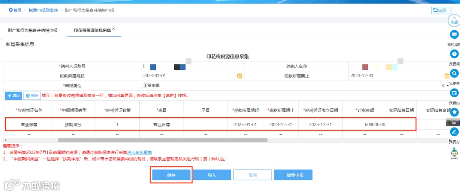Click the 导入 import button

coord(212,175)
